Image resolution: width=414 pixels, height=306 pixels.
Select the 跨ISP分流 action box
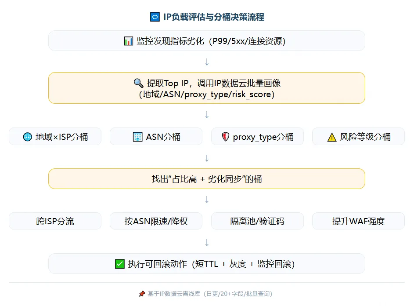click(55, 221)
